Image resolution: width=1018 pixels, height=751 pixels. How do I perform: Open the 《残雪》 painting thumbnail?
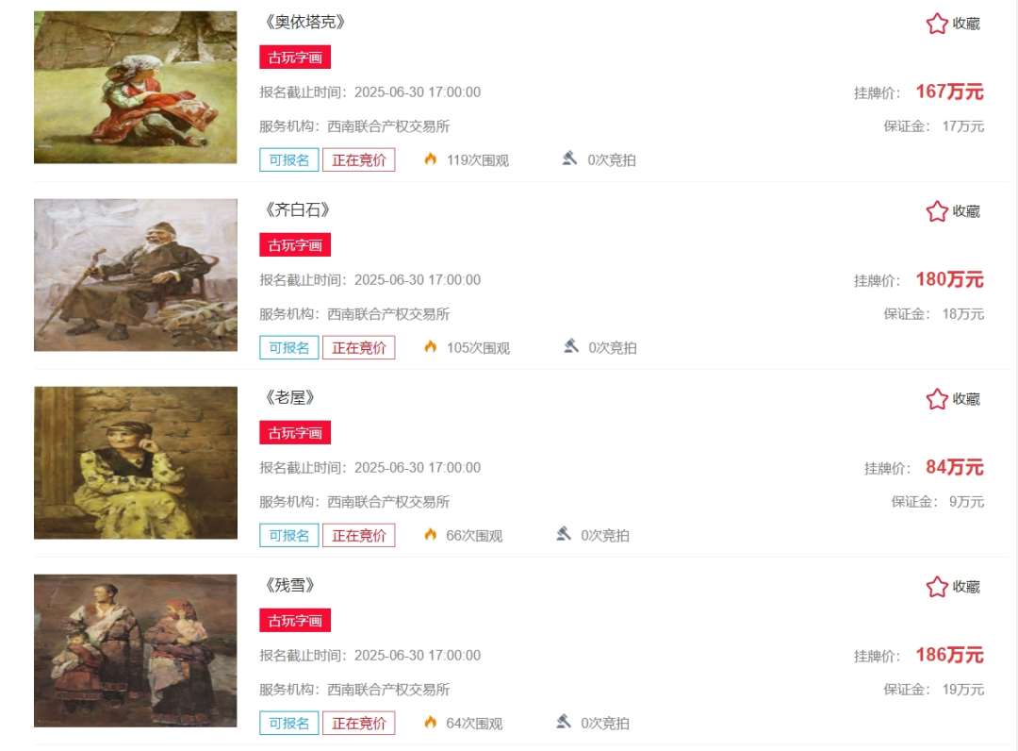136,650
